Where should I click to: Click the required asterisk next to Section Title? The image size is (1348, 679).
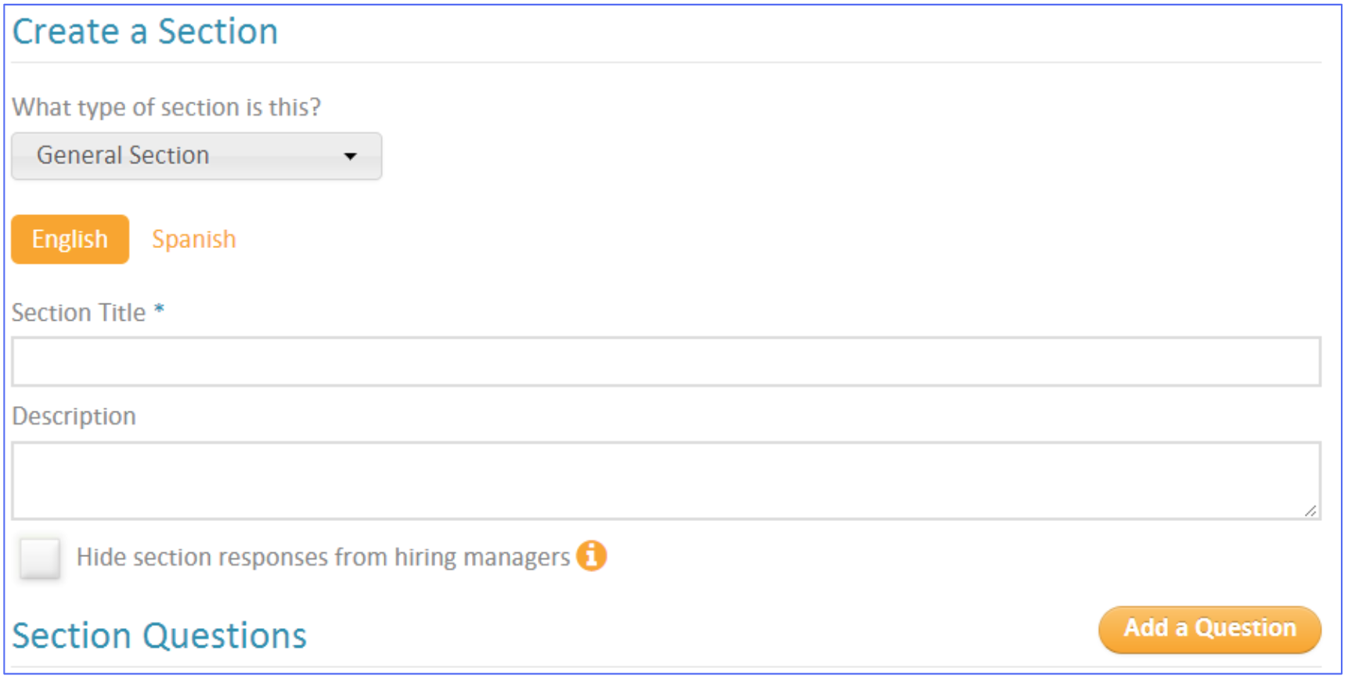tap(159, 311)
